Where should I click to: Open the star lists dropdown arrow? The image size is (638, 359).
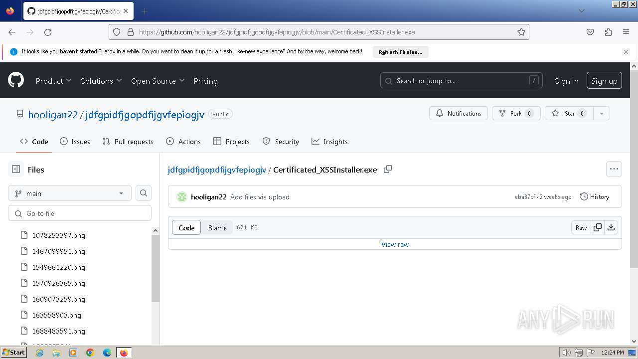602,113
